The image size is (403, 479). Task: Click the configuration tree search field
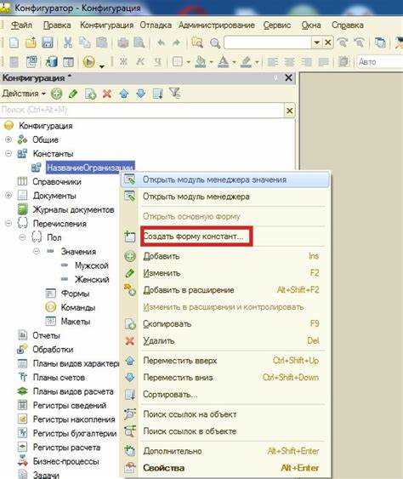tap(142, 111)
